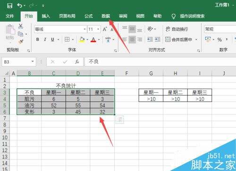Click the Insert Function fx icon

77,62
